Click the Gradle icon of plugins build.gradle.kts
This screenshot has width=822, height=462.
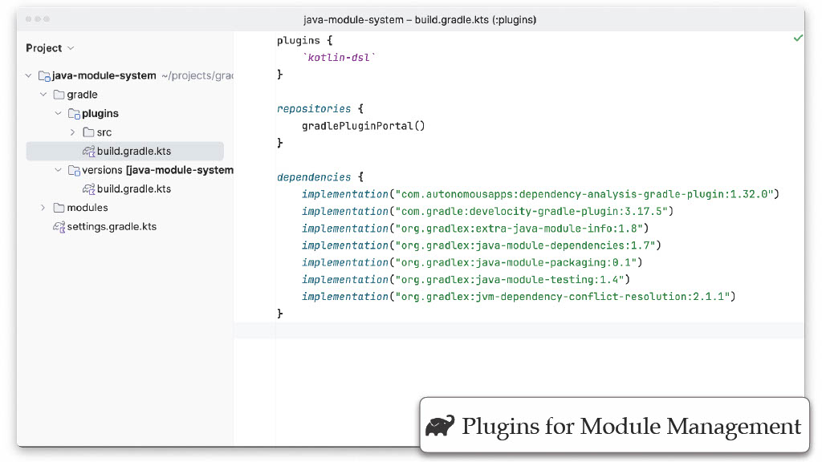(x=88, y=152)
